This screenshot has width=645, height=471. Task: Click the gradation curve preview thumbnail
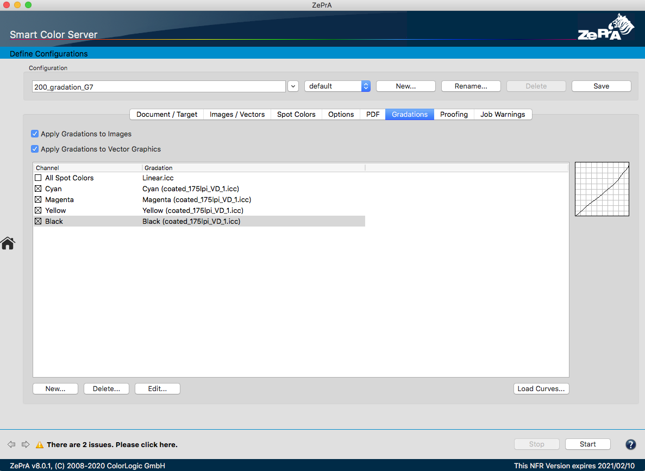pyautogui.click(x=602, y=189)
